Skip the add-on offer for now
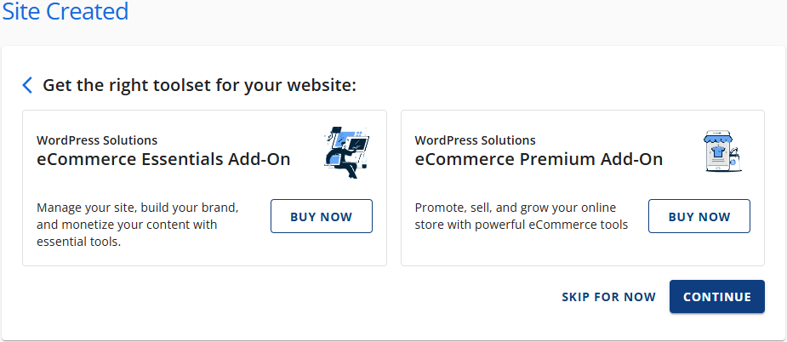Screen dimensions: 787x342 click(608, 297)
